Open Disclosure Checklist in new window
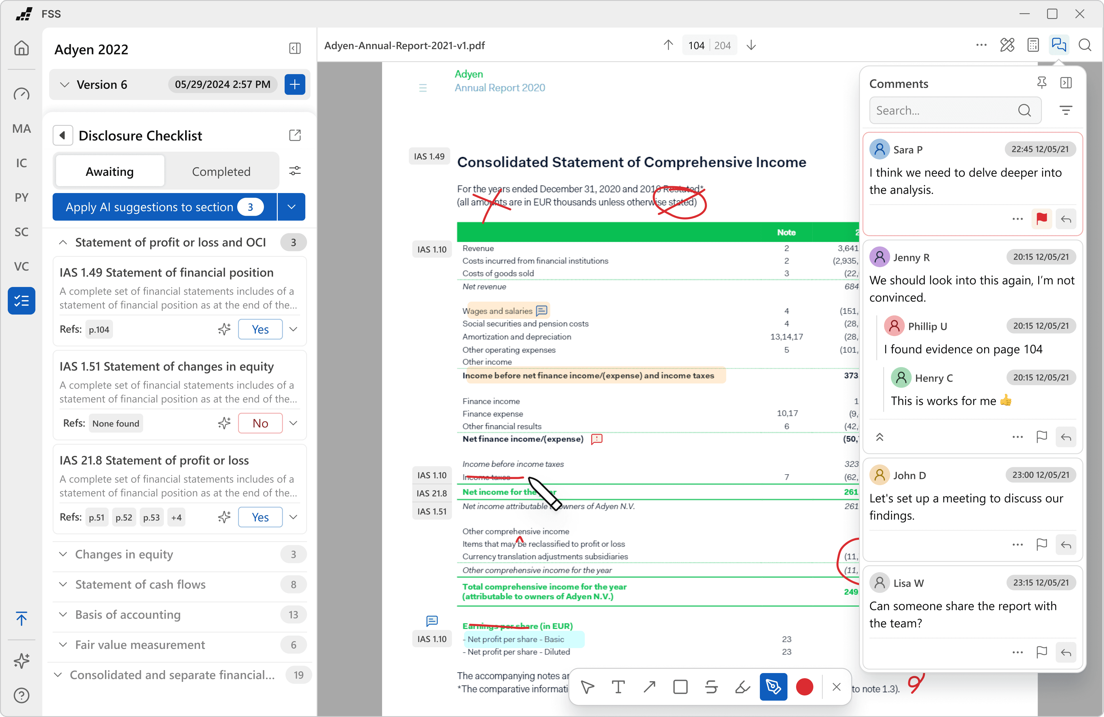 pyautogui.click(x=295, y=135)
